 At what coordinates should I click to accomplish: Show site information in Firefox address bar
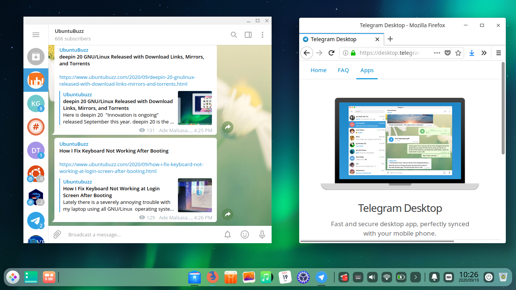click(345, 53)
